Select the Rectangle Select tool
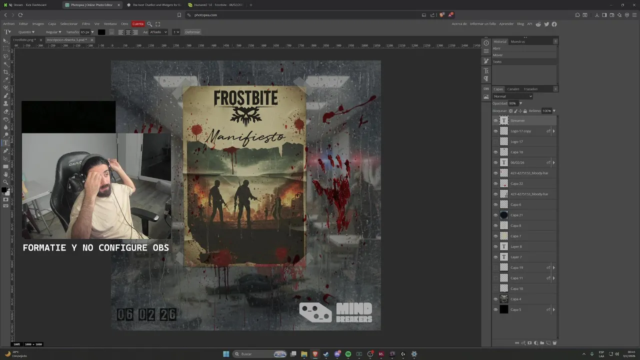 (x=6, y=48)
